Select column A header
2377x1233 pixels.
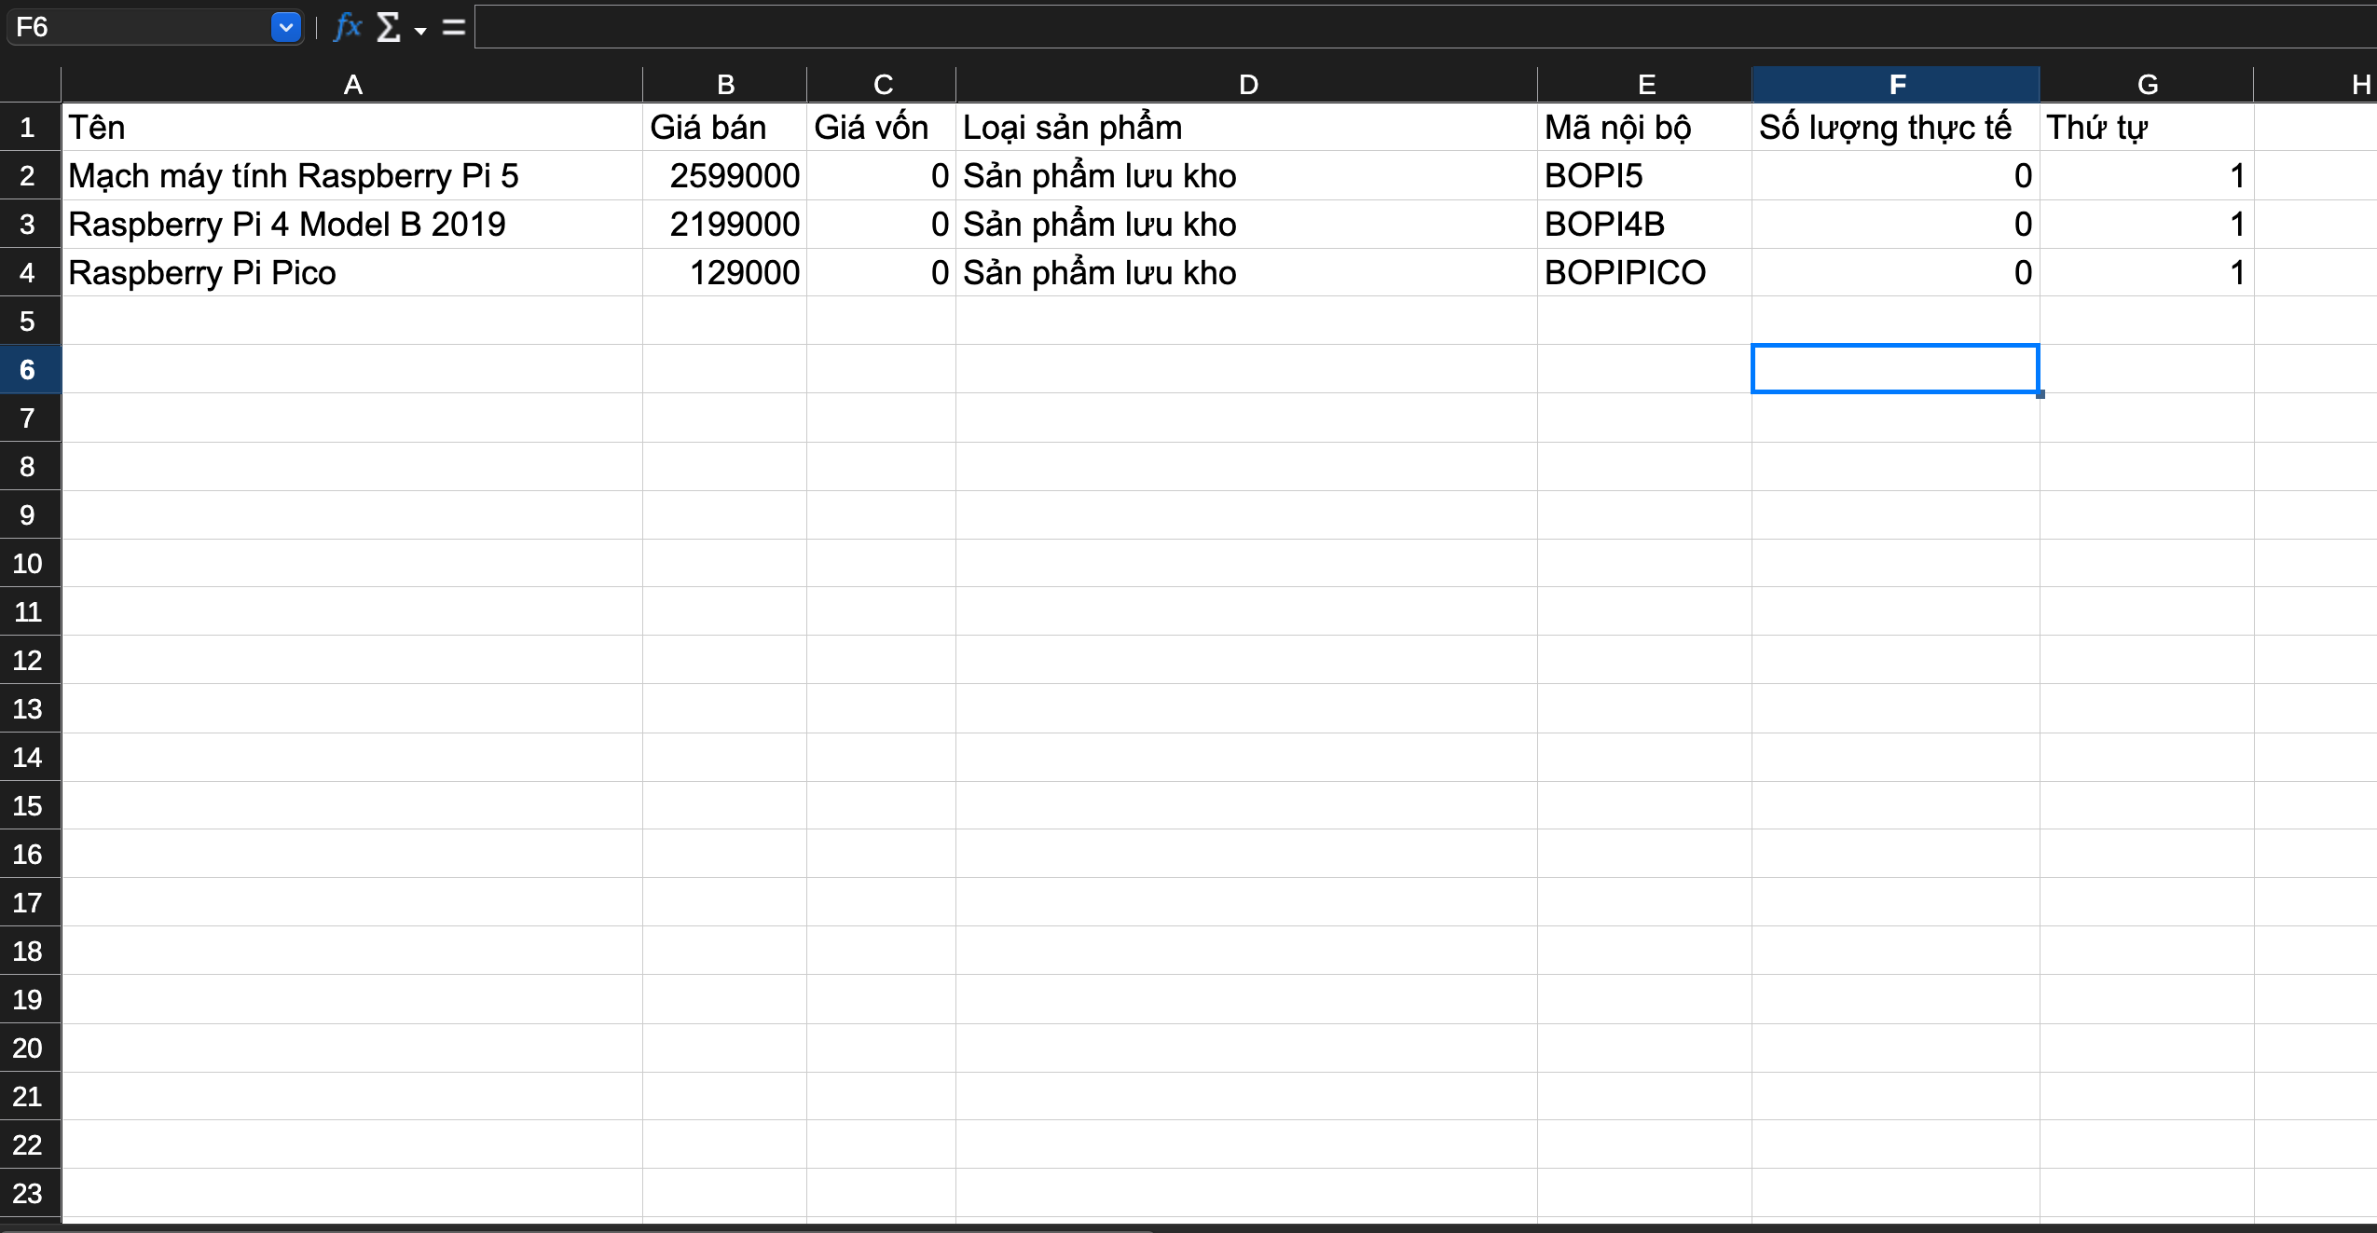coord(352,85)
